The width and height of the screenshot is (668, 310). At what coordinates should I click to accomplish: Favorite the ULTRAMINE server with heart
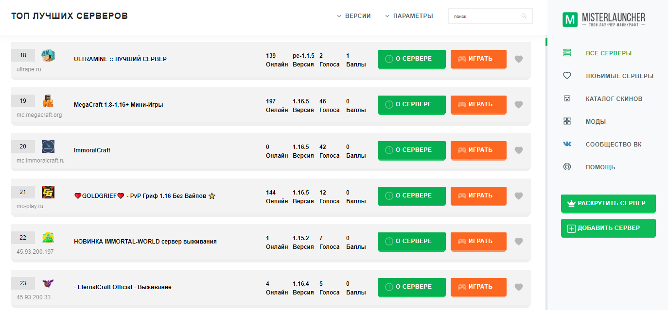(519, 59)
